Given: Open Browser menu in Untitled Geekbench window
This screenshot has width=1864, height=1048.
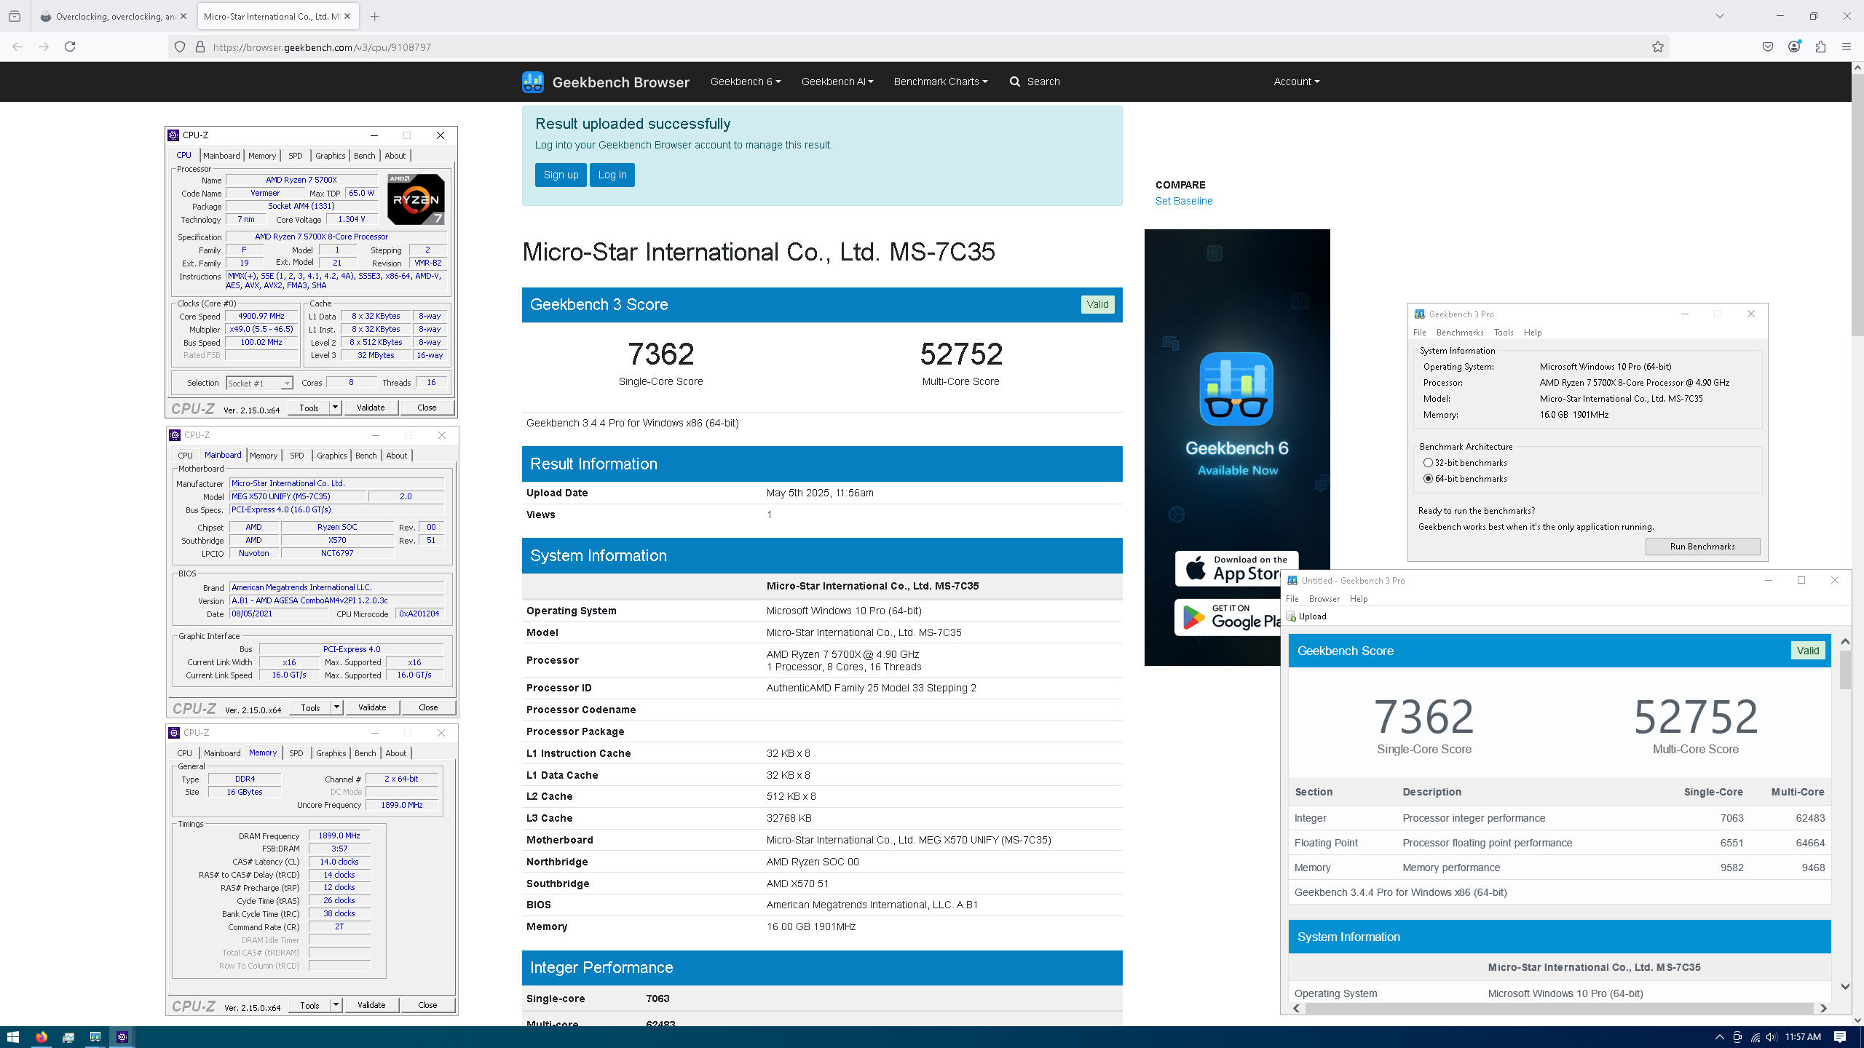Looking at the screenshot, I should [x=1324, y=599].
